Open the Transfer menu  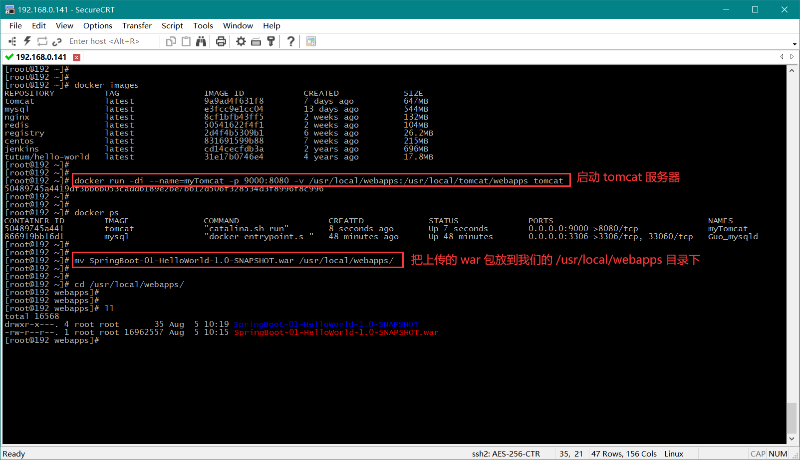137,26
